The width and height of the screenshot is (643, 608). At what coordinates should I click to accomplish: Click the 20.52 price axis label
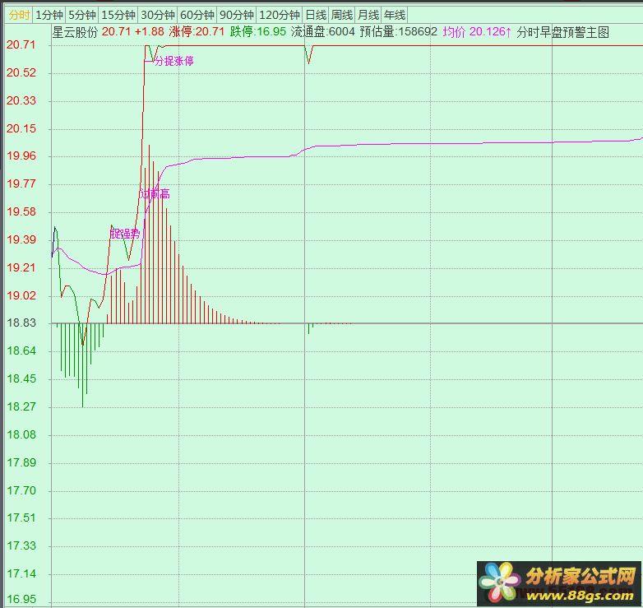tap(21, 72)
